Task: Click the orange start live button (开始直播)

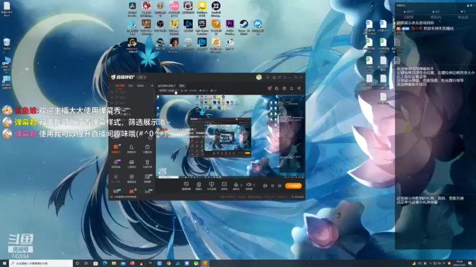Action: 293,186
